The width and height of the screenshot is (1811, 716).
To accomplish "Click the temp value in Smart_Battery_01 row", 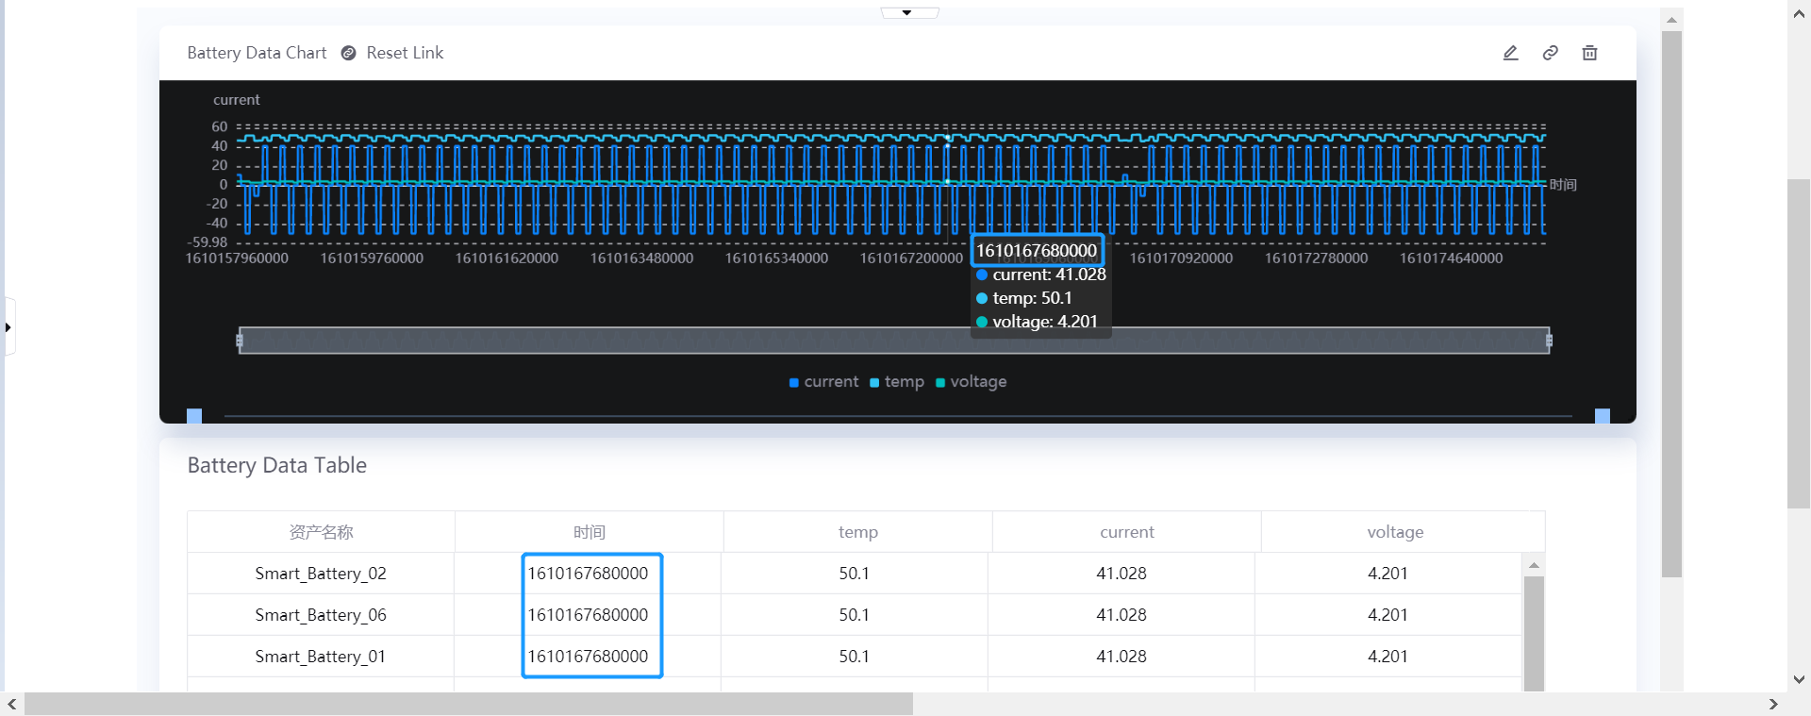I will point(855,657).
